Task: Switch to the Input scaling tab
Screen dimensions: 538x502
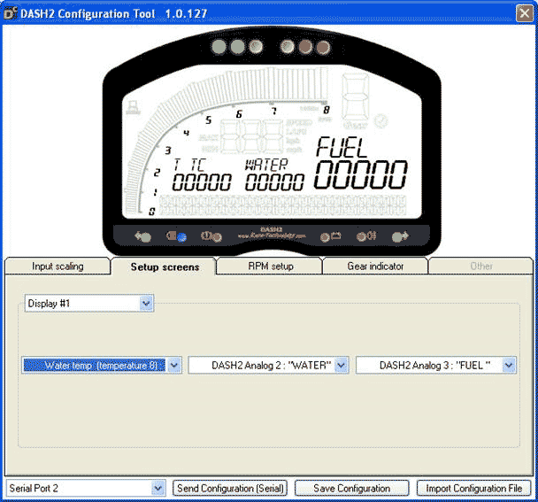Action: pyautogui.click(x=58, y=266)
